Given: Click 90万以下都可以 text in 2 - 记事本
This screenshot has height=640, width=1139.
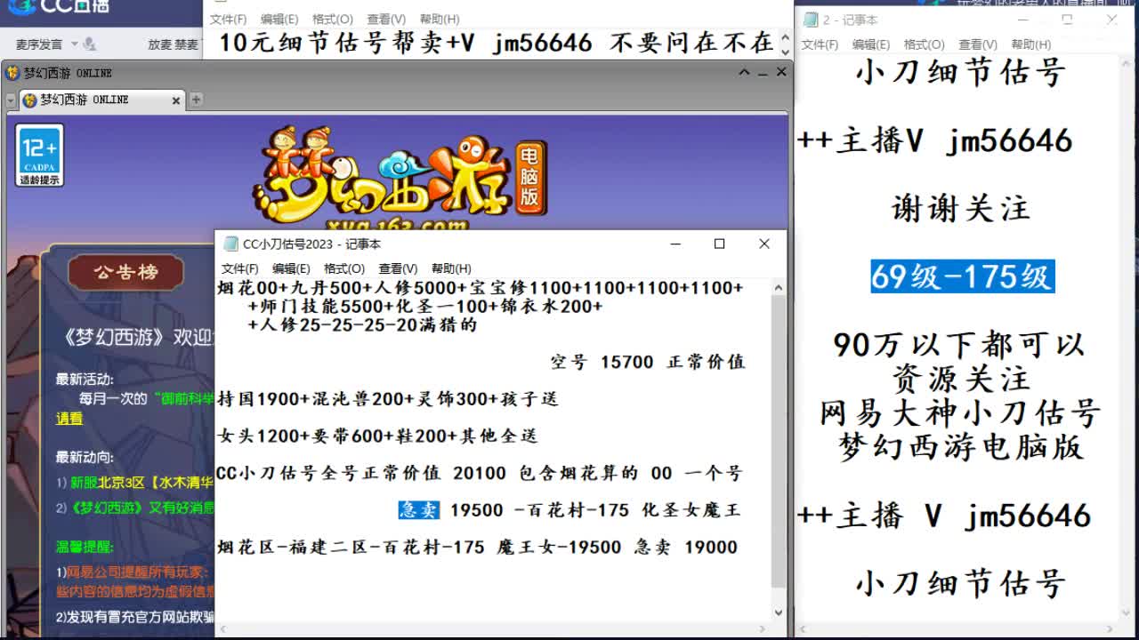Looking at the screenshot, I should point(961,344).
